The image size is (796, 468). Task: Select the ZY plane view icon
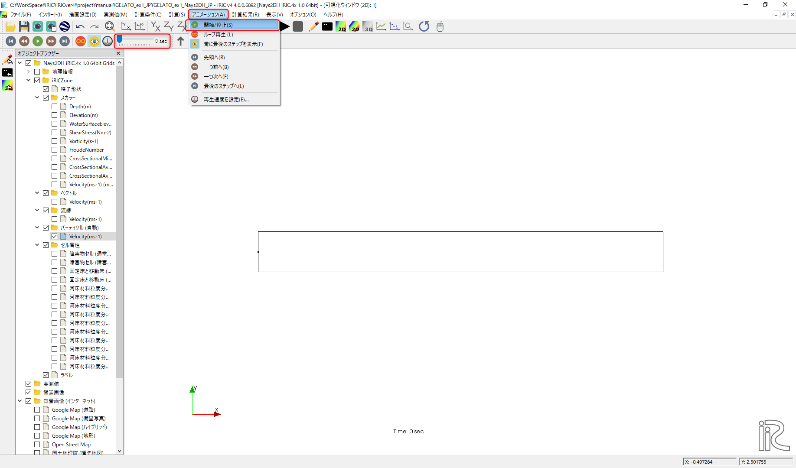coord(169,27)
